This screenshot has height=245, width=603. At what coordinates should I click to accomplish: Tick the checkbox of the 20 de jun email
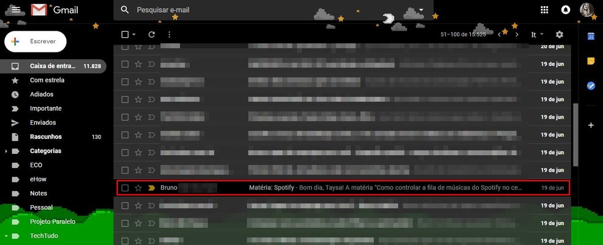(125, 47)
